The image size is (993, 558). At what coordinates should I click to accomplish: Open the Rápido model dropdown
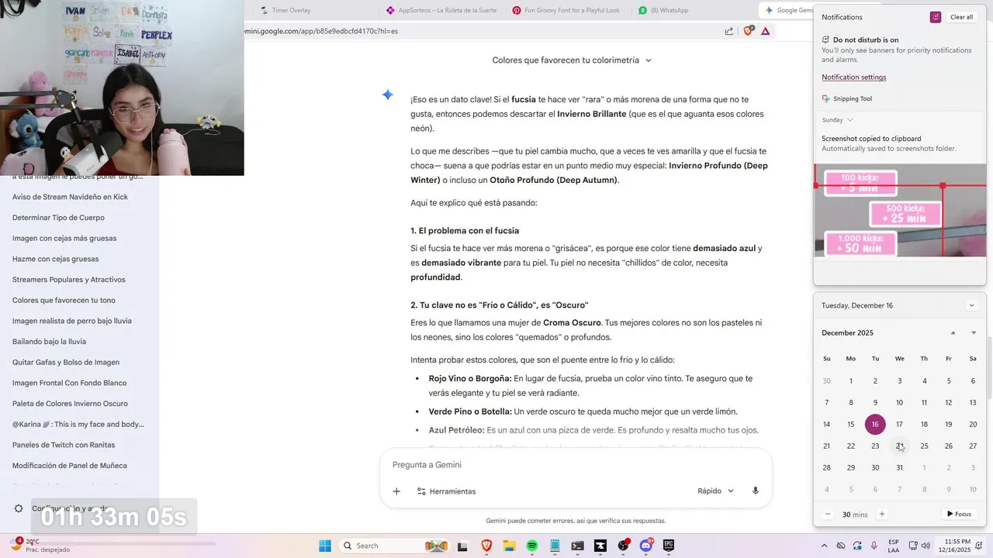pyautogui.click(x=715, y=491)
